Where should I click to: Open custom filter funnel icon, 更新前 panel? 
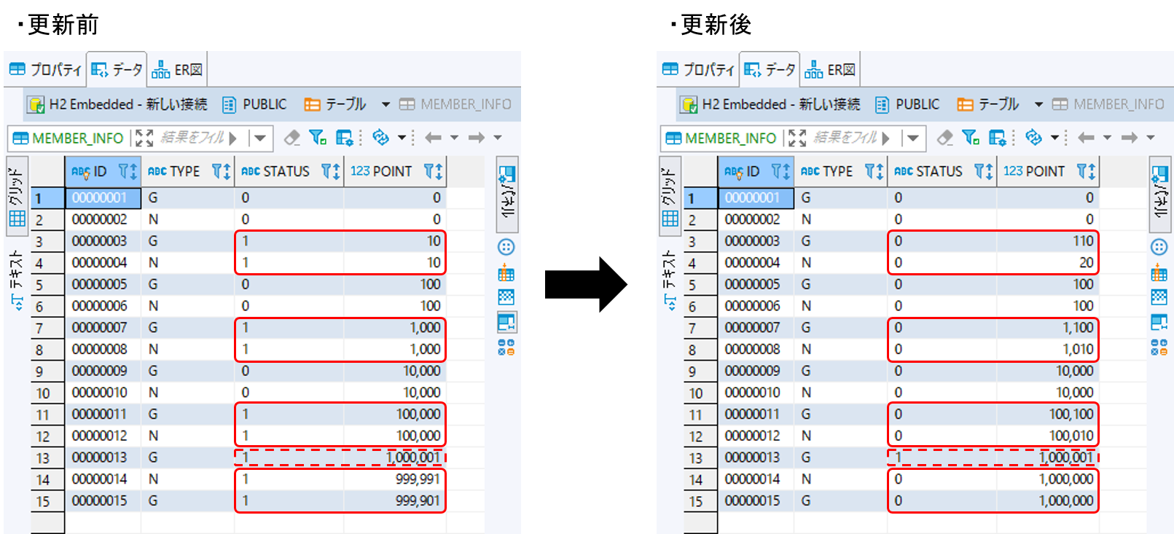318,138
